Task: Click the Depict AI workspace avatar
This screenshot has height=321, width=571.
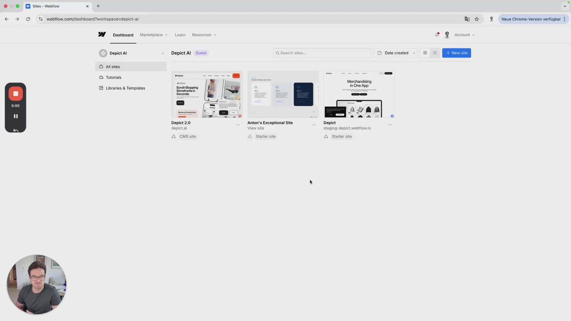Action: click(x=103, y=53)
